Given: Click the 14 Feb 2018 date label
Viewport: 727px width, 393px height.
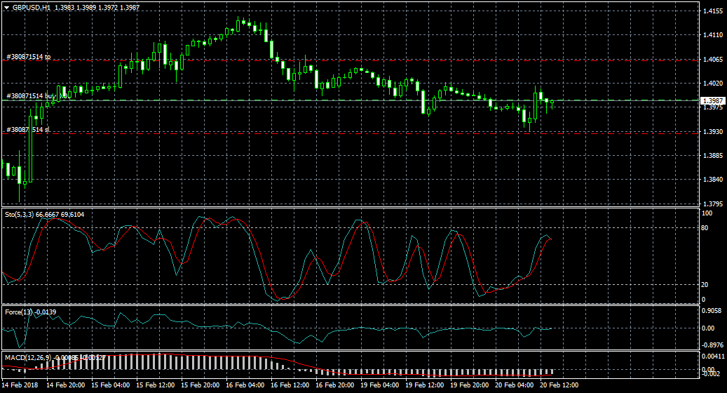Looking at the screenshot, I should pyautogui.click(x=20, y=385).
